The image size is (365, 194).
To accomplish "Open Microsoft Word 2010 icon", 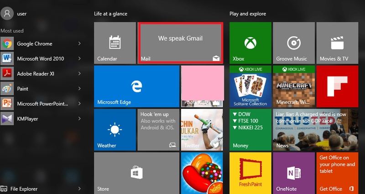I will (7, 59).
